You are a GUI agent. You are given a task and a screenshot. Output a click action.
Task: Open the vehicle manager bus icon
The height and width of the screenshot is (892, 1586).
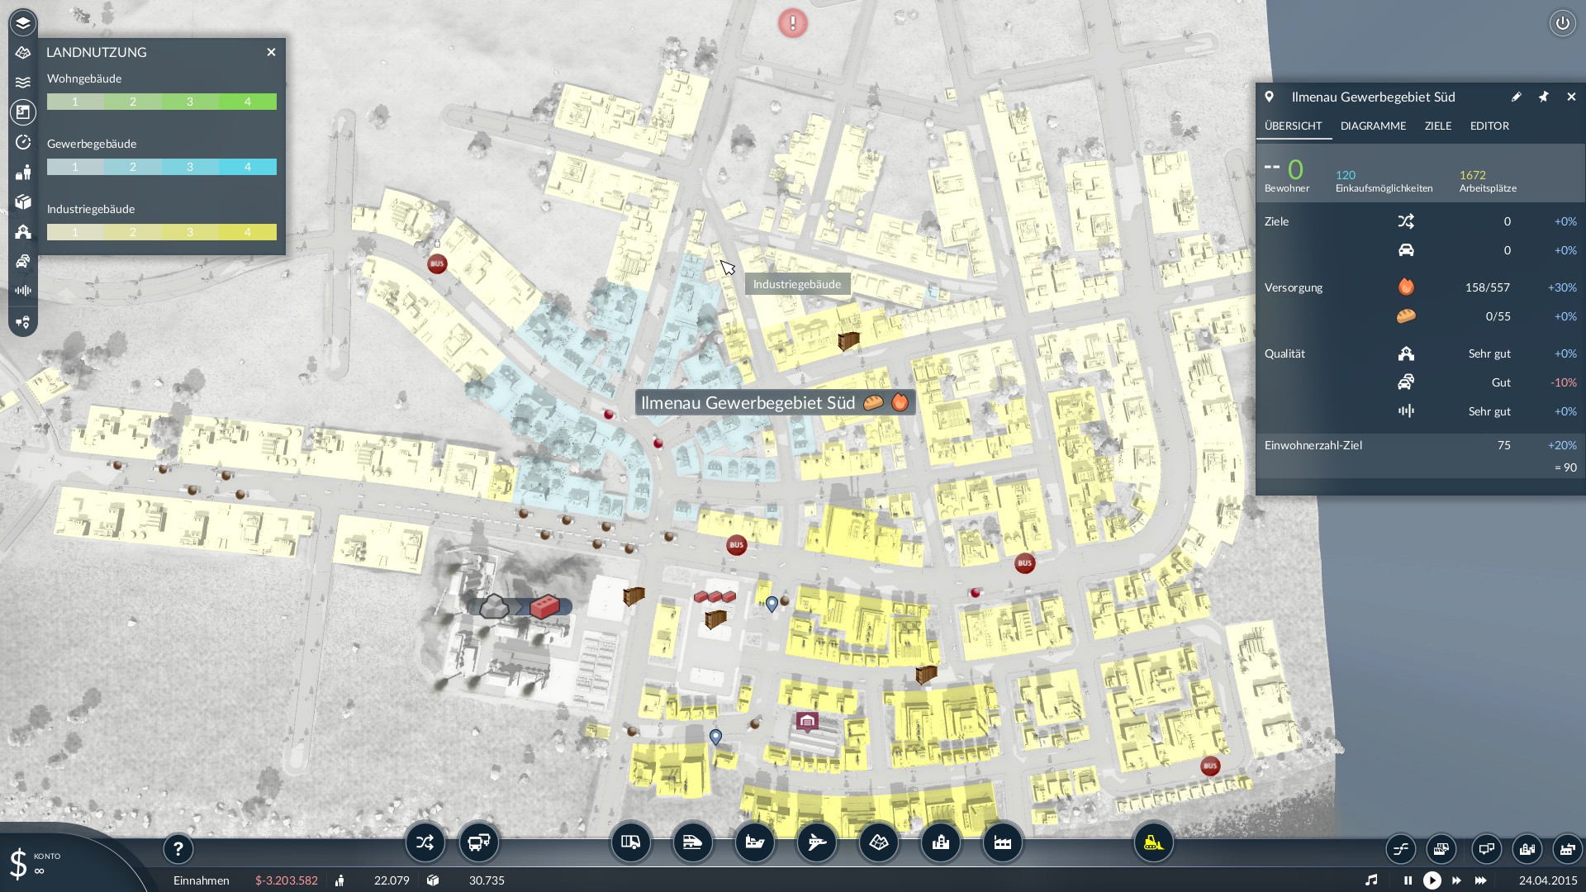tap(479, 843)
